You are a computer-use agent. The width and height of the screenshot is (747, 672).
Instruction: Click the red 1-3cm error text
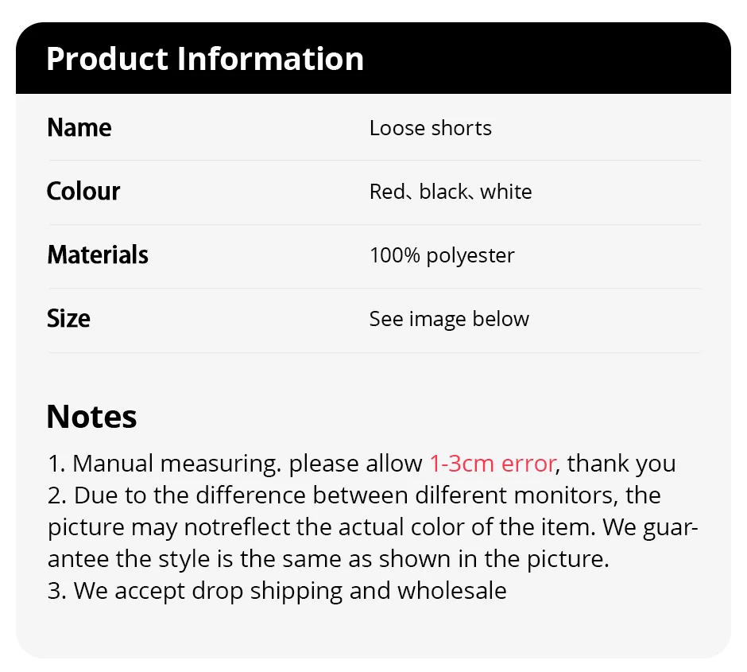click(x=493, y=464)
